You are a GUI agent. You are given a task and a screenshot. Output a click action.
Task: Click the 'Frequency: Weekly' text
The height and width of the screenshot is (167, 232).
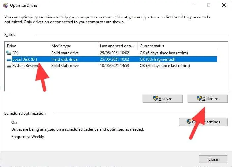click(27, 137)
